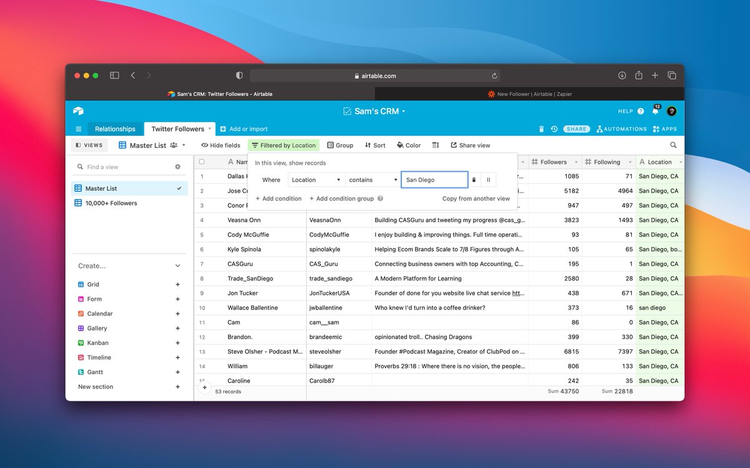This screenshot has height=468, width=750.
Task: Click plus next to Gallery view
Action: pos(177,328)
